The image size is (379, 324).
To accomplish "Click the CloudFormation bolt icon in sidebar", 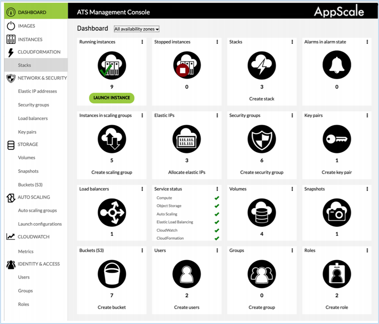I will [11, 52].
